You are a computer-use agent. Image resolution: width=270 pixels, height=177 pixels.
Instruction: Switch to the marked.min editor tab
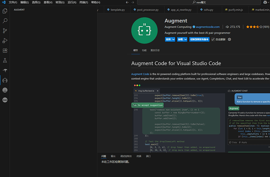[x=260, y=10]
